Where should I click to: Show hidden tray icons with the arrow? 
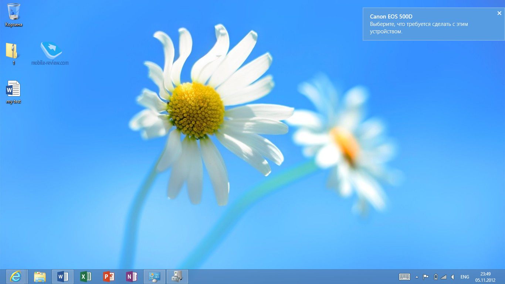click(417, 277)
